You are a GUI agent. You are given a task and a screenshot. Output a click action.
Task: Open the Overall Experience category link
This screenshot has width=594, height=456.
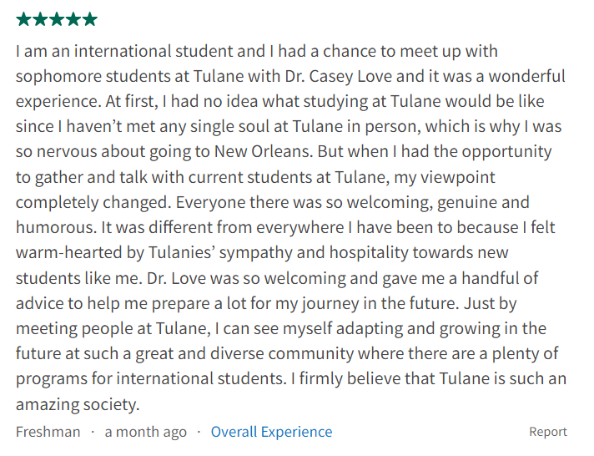tap(271, 432)
